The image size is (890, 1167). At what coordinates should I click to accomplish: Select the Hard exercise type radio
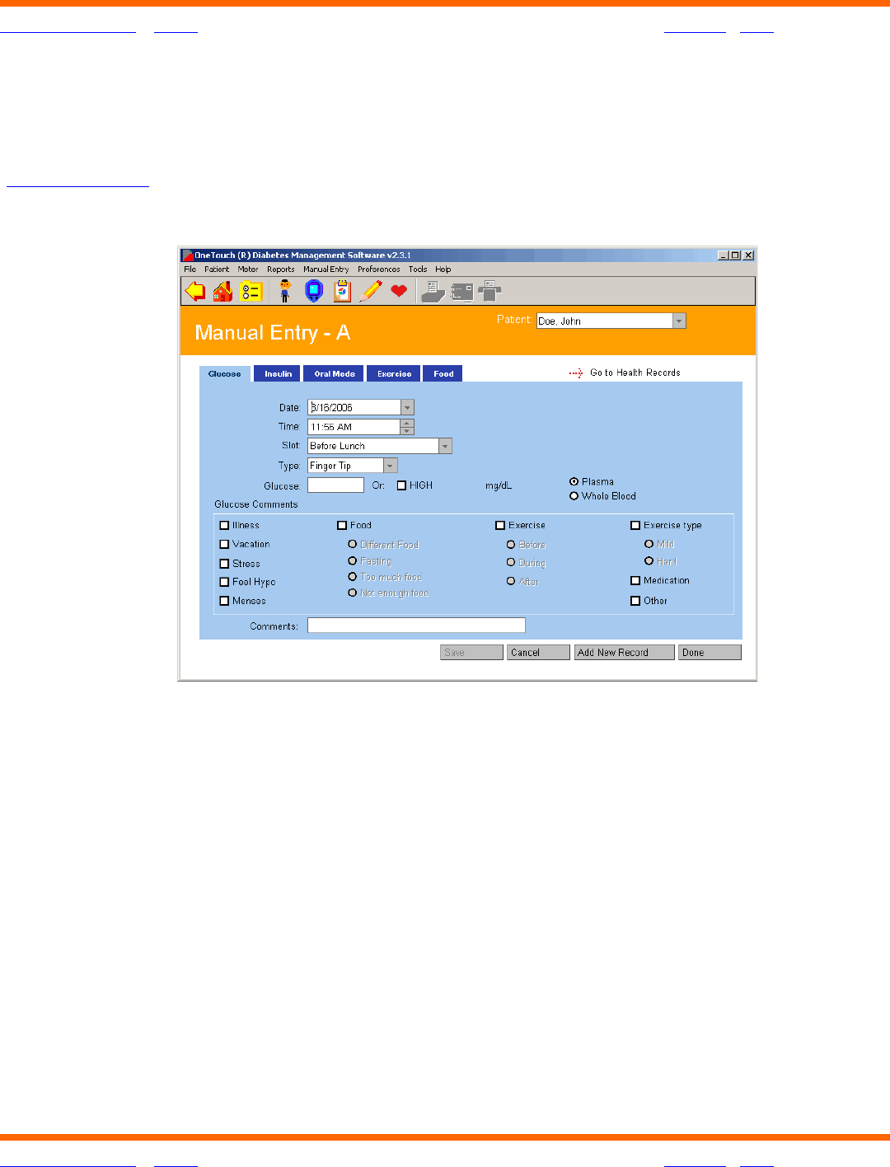(x=649, y=561)
